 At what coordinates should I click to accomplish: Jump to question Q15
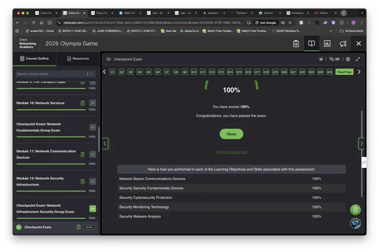239,72
